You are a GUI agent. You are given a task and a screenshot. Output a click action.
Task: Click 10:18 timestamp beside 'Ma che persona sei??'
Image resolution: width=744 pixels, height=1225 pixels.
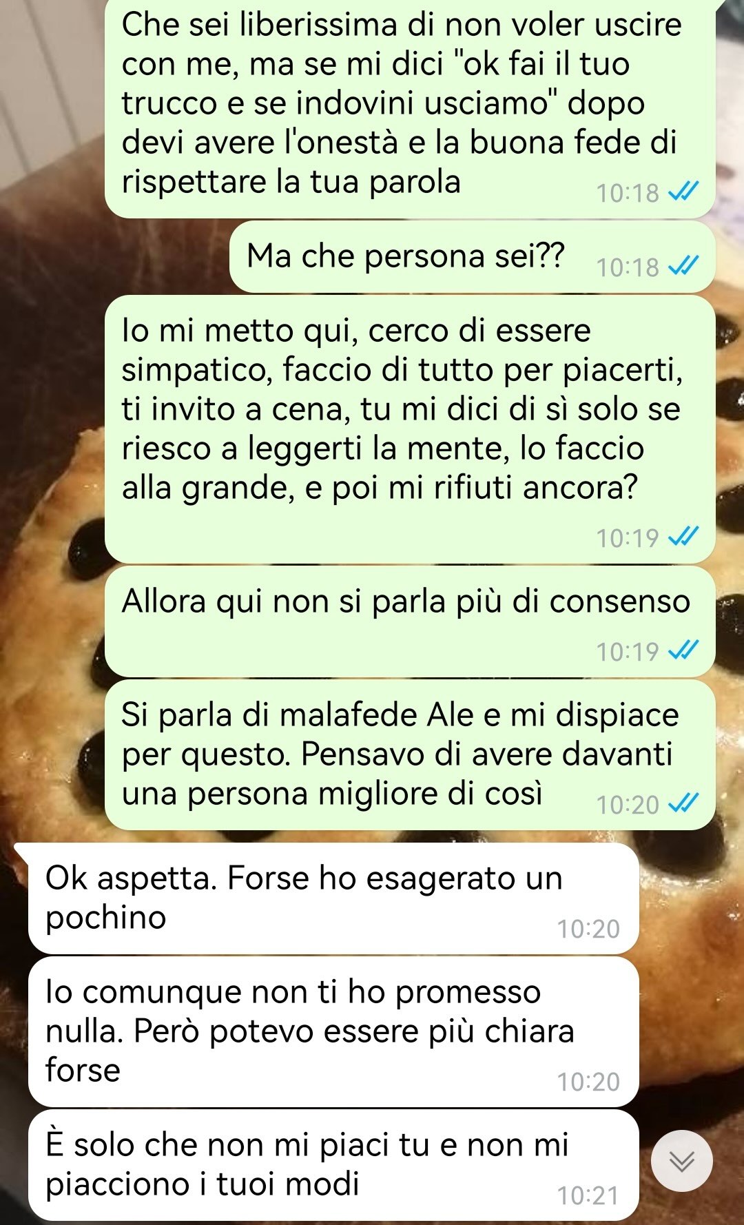pos(628,267)
